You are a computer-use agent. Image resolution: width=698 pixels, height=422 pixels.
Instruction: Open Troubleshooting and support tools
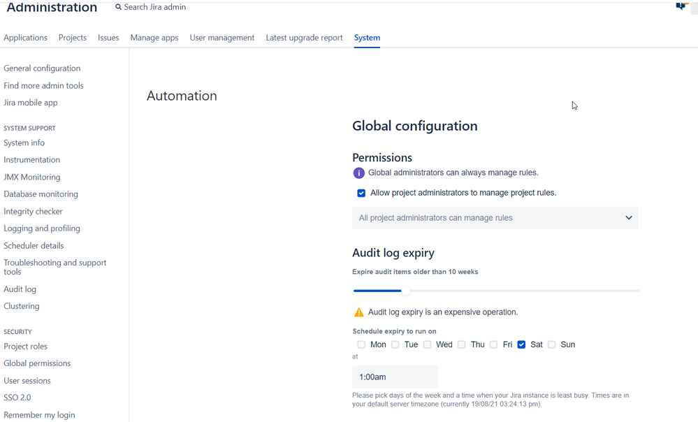(55, 267)
